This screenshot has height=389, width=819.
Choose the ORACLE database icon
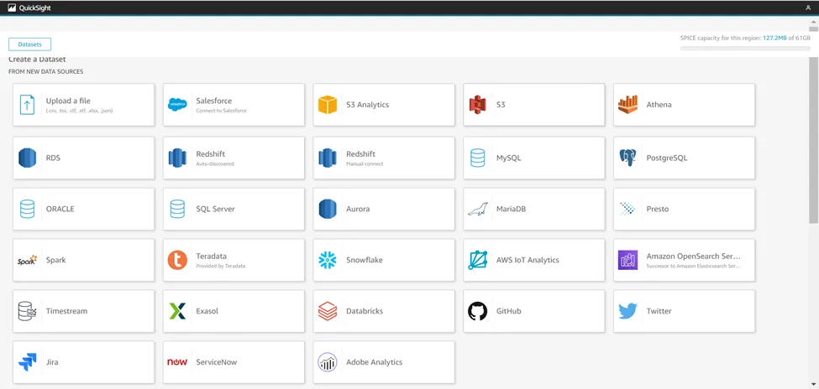coord(27,209)
